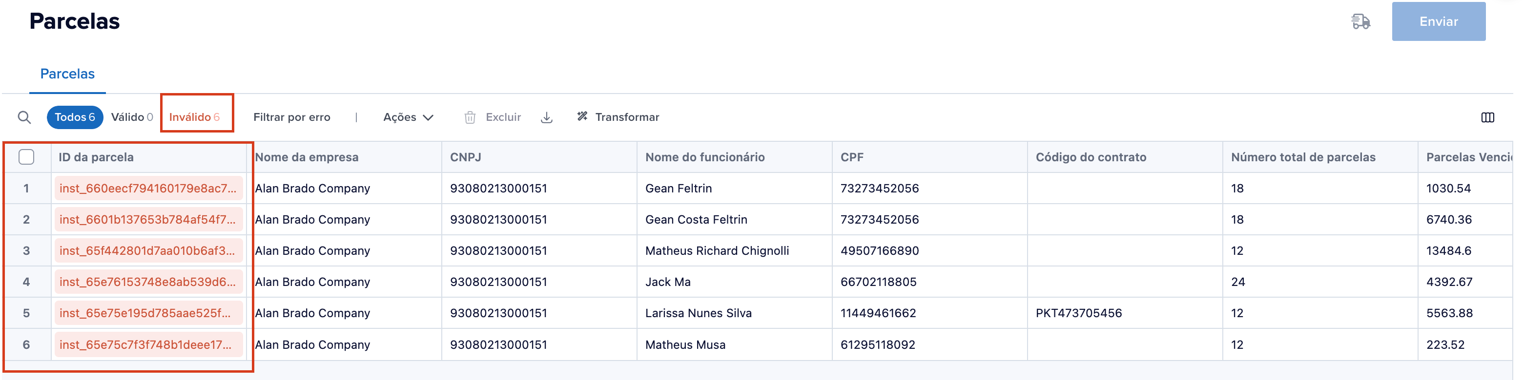Image resolution: width=1524 pixels, height=380 pixels.
Task: Select row number 4 in the table
Action: click(27, 282)
